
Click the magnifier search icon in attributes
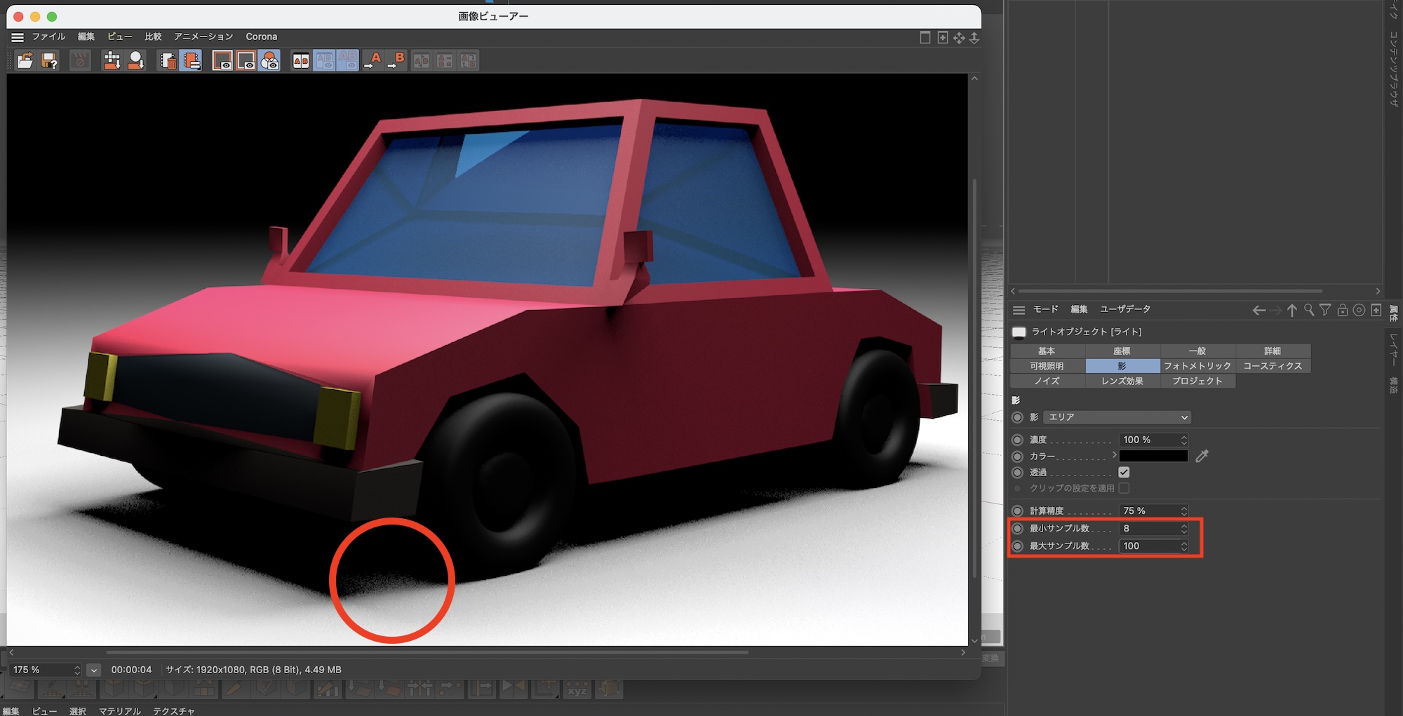pos(1308,310)
